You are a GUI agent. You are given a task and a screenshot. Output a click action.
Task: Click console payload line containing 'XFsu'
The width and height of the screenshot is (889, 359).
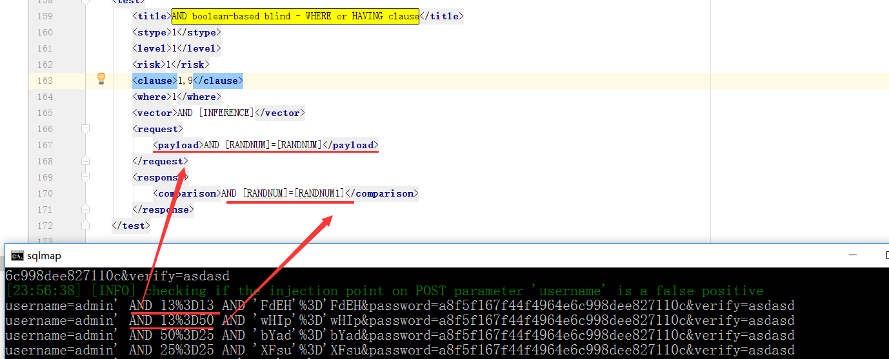tap(400, 350)
